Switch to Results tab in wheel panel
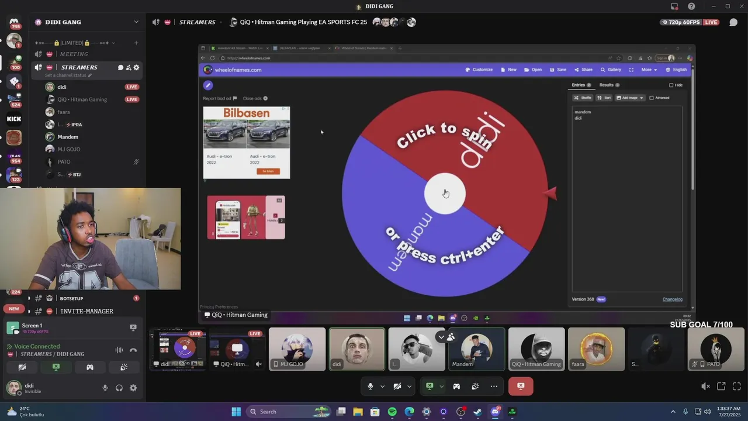748x421 pixels. tap(610, 85)
